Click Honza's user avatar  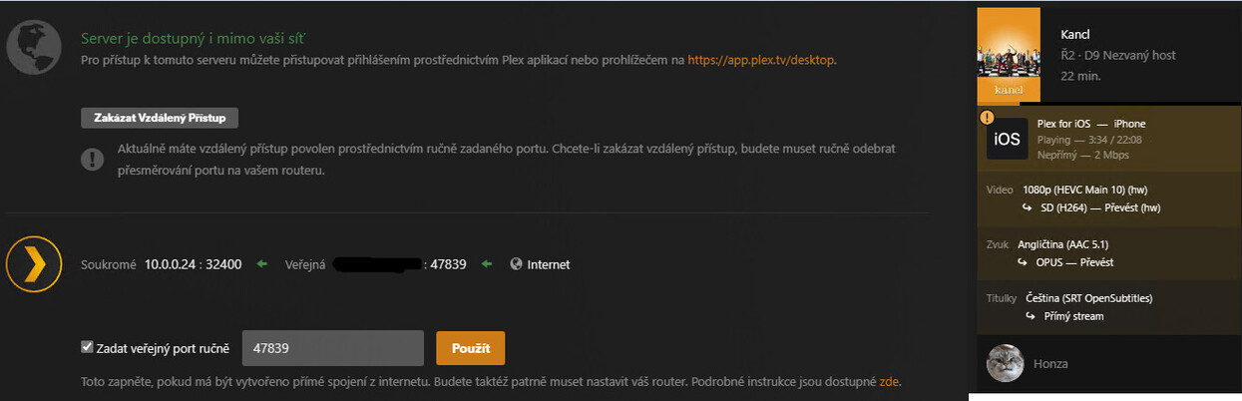pos(1005,364)
